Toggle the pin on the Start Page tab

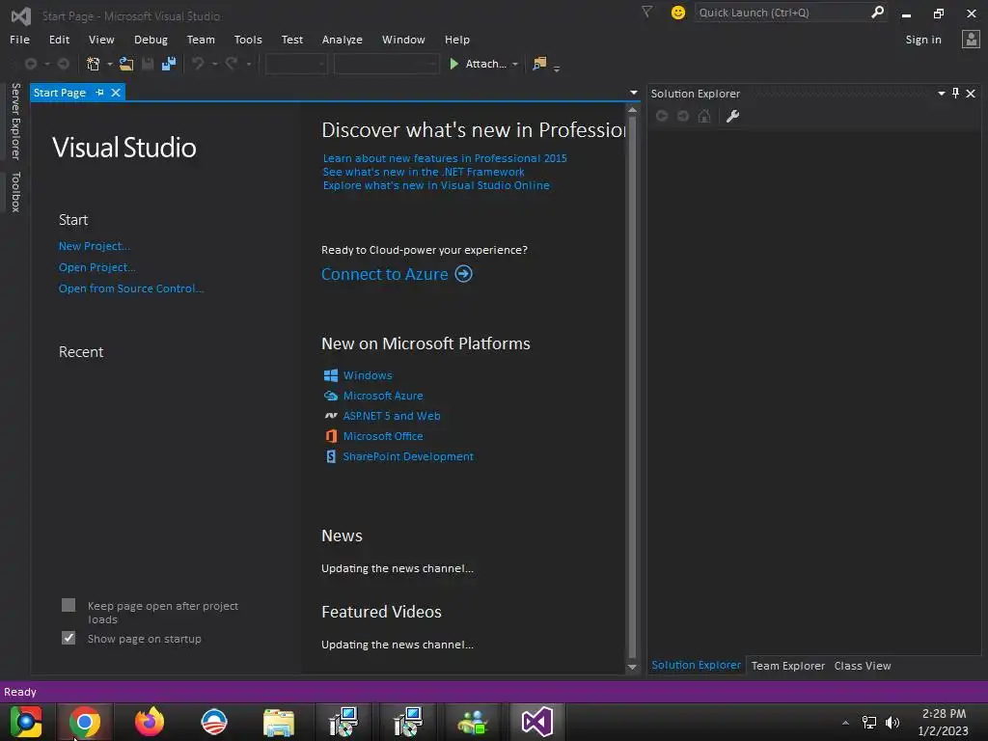click(99, 93)
